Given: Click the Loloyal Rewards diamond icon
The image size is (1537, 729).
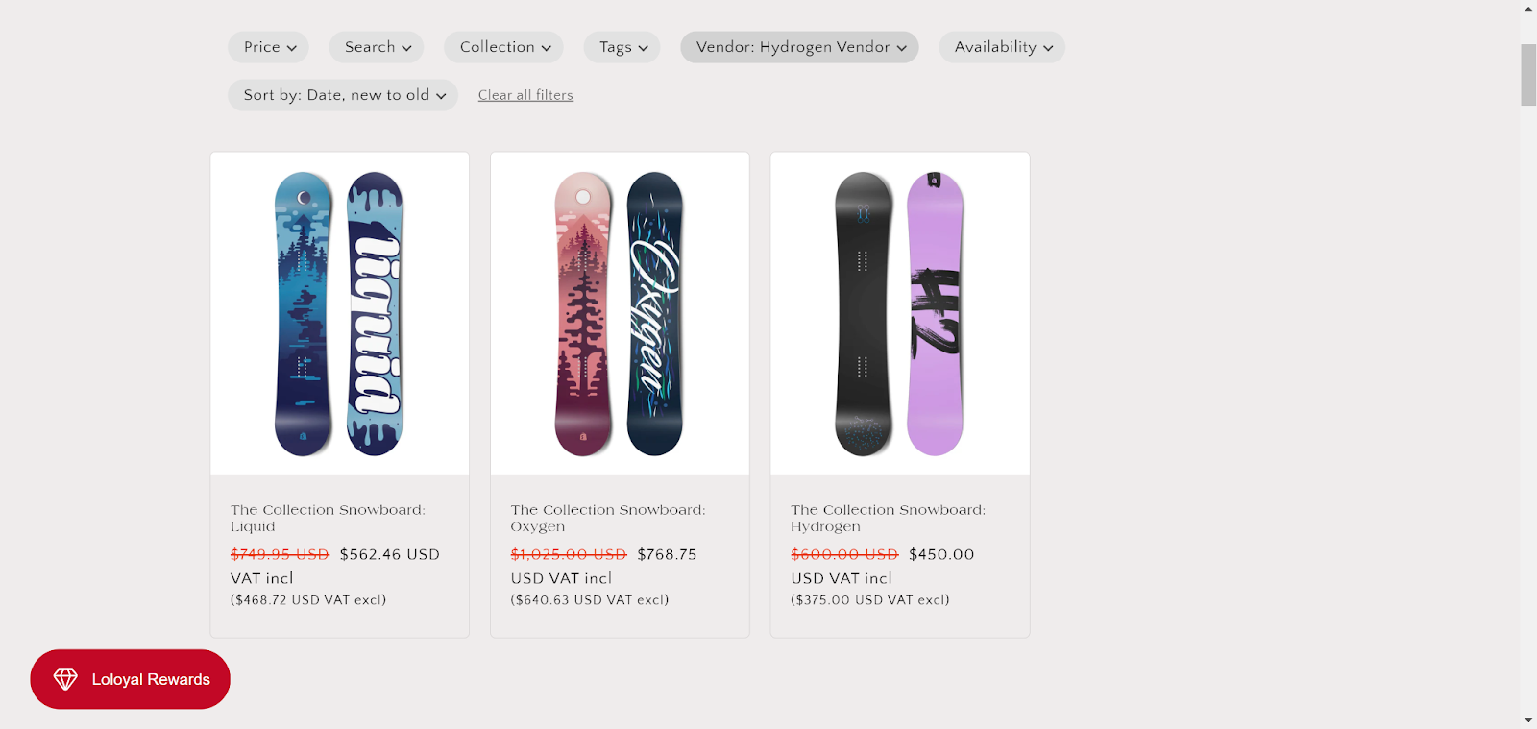Looking at the screenshot, I should [65, 679].
